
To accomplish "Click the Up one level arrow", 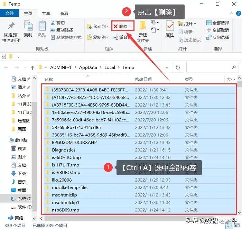I will tap(32, 68).
